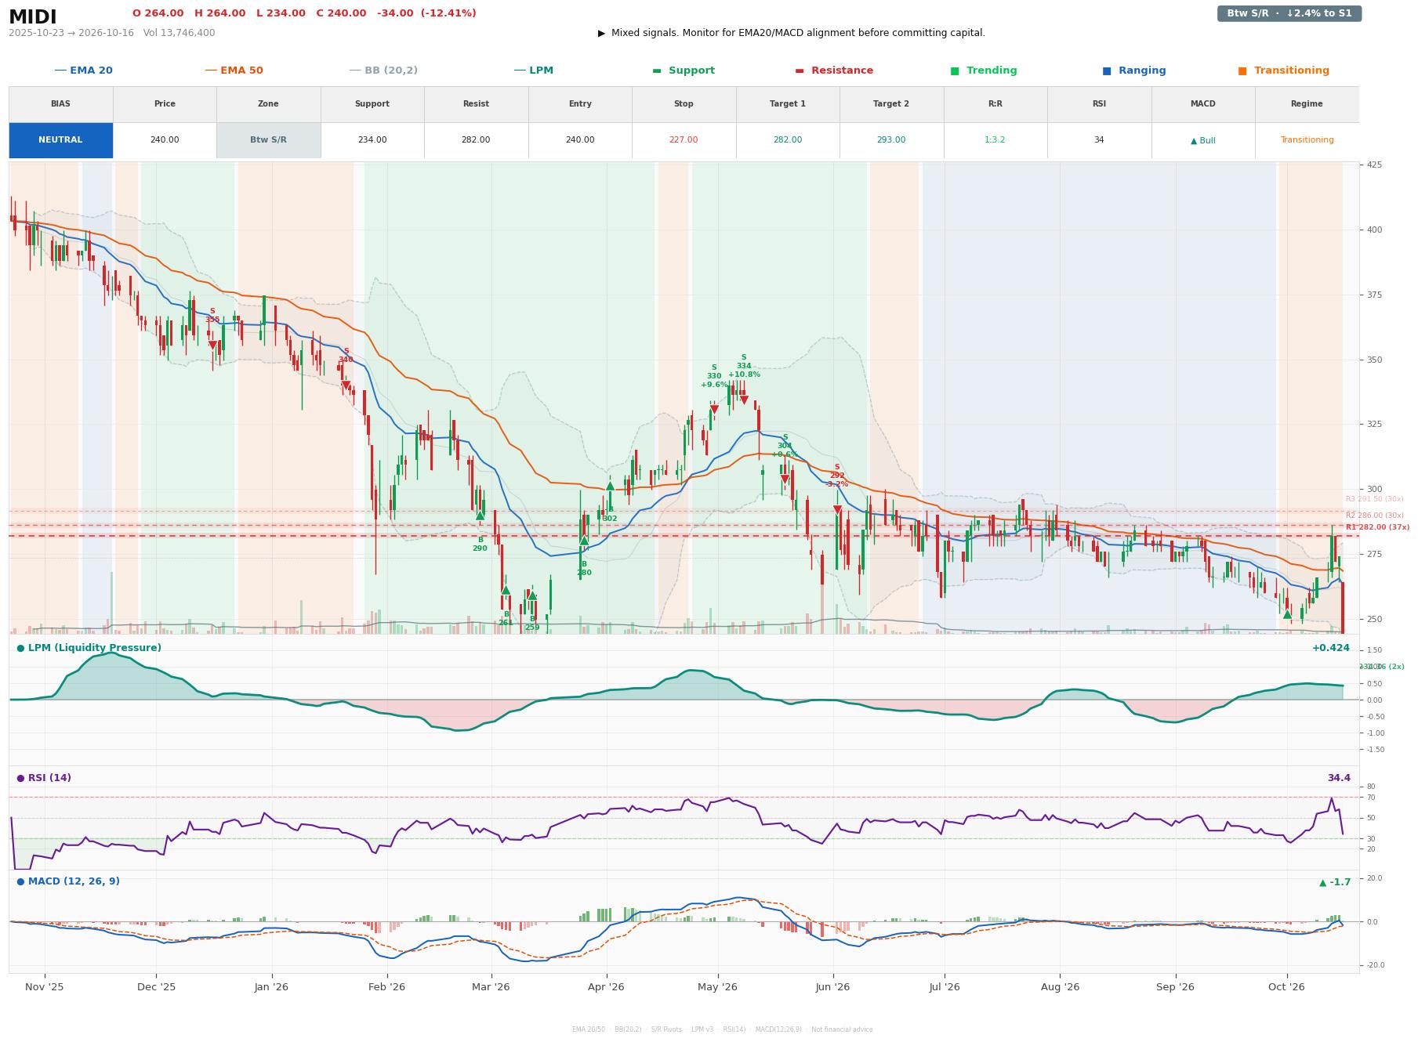The image size is (1418, 1042).
Task: Click the October buy triangle near 252
Action: click(1287, 615)
